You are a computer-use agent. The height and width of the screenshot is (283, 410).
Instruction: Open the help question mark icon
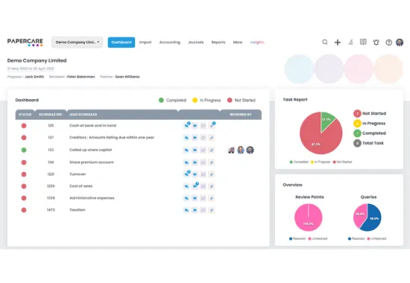pyautogui.click(x=389, y=42)
